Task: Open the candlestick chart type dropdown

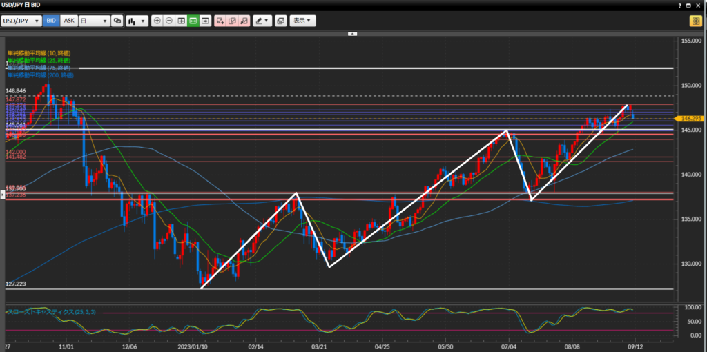Action: pos(137,21)
